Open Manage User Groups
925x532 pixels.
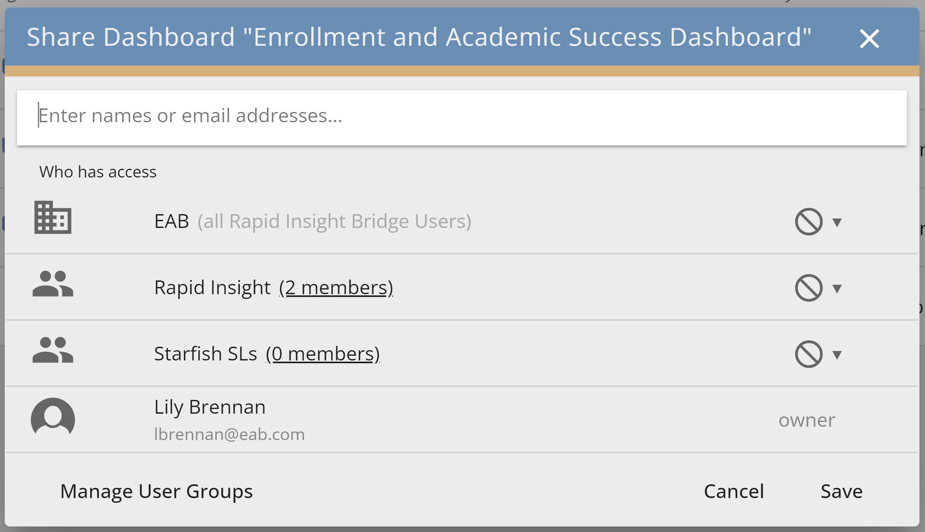pyautogui.click(x=156, y=491)
